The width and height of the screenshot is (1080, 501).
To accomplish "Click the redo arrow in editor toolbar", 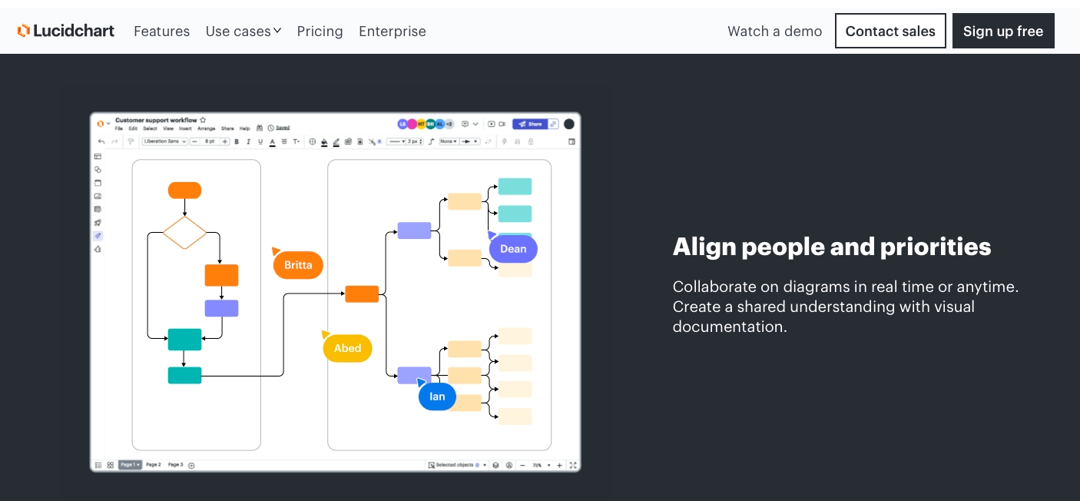I will pos(114,141).
